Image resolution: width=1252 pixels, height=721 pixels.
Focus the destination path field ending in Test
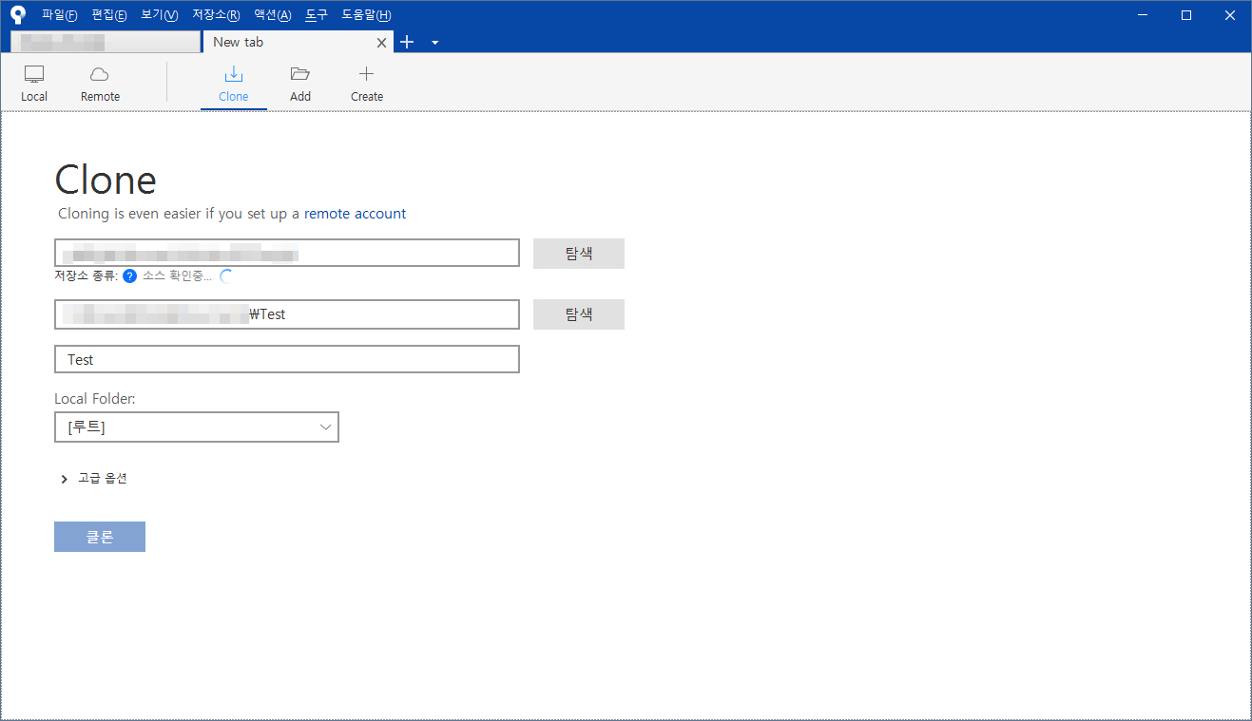click(287, 314)
